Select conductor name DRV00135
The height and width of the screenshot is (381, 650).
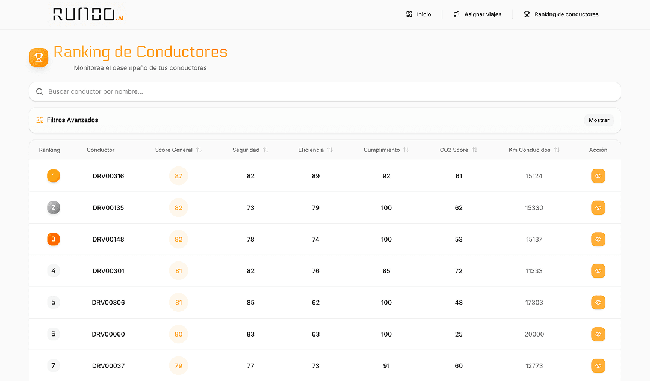(x=108, y=207)
